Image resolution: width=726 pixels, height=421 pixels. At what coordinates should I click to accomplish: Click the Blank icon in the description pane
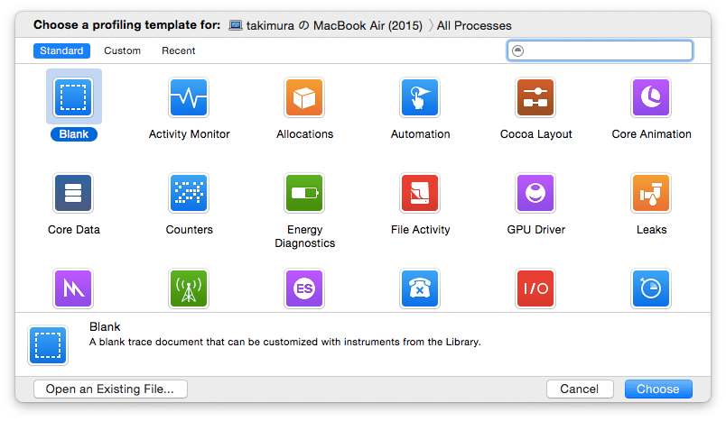[x=48, y=345]
